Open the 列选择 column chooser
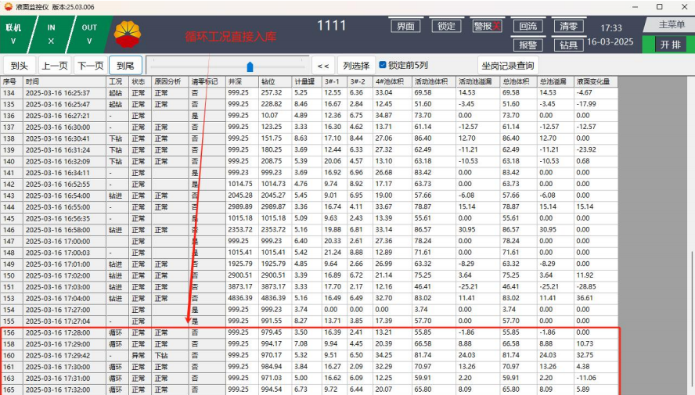Viewport: 695px width, 395px height. point(356,66)
